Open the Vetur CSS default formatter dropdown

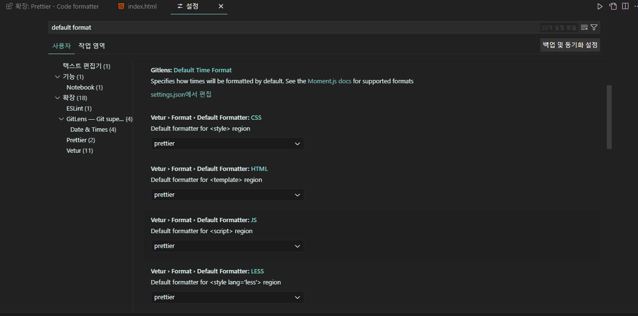pos(227,144)
